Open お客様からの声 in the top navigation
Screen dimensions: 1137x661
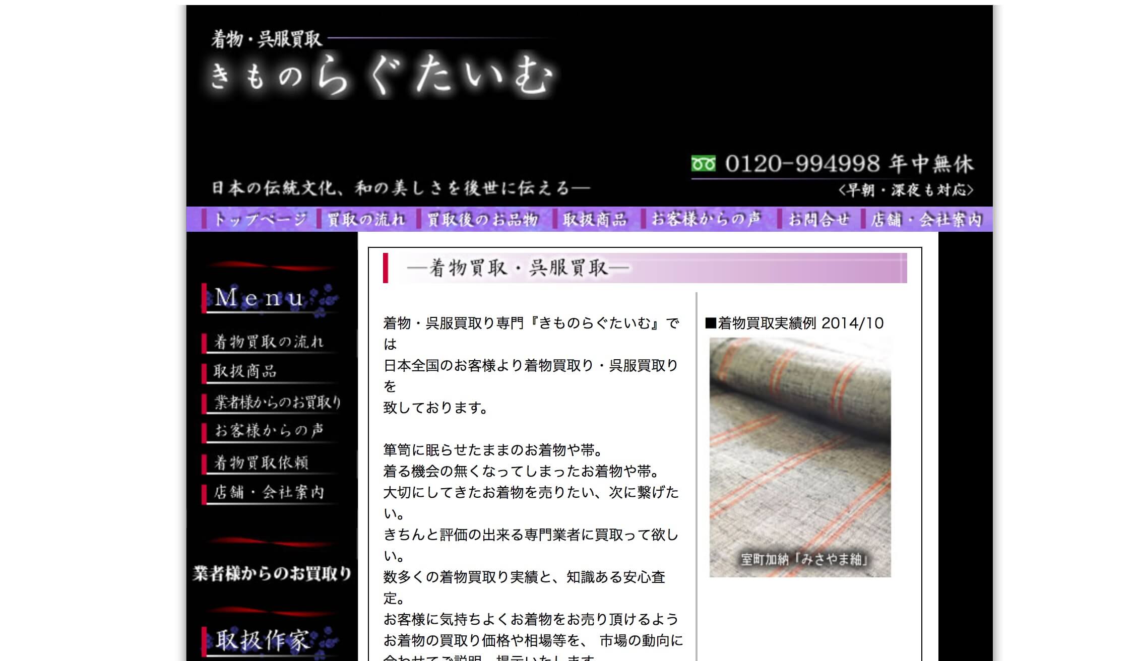(707, 220)
